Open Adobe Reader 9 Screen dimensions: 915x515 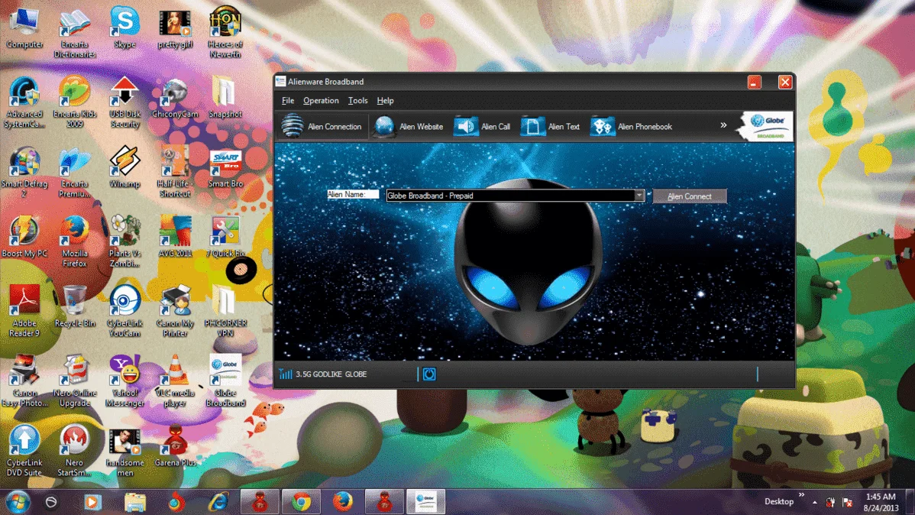24,311
